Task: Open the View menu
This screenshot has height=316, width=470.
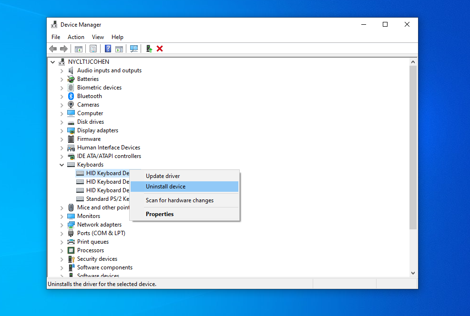Action: tap(98, 37)
